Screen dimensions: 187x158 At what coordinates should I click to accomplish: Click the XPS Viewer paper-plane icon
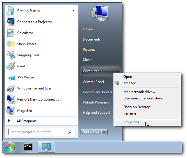click(x=11, y=78)
